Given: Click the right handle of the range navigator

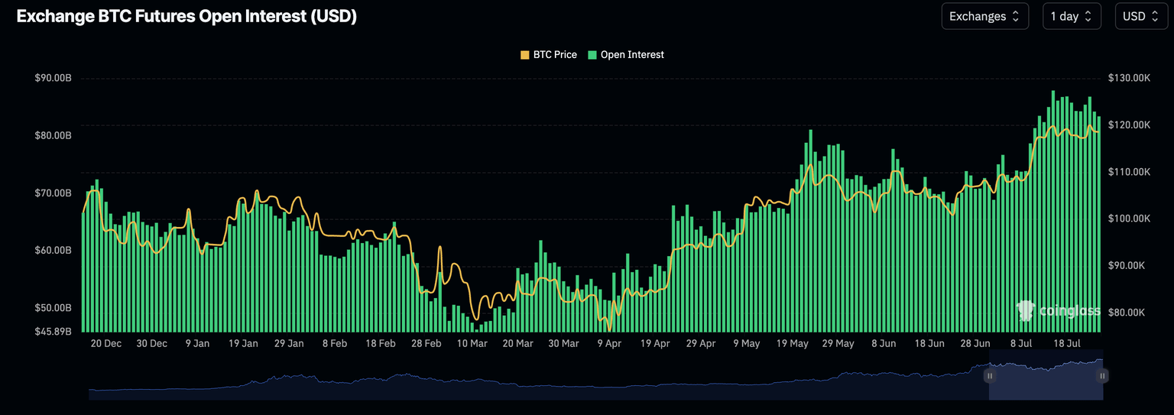Looking at the screenshot, I should (x=1103, y=376).
